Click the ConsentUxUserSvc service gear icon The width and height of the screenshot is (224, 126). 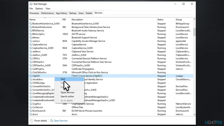click(31, 86)
